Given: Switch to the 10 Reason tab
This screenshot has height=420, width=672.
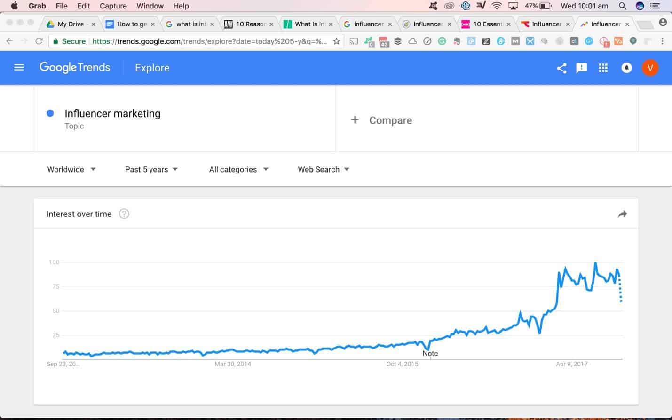Looking at the screenshot, I should coord(249,24).
